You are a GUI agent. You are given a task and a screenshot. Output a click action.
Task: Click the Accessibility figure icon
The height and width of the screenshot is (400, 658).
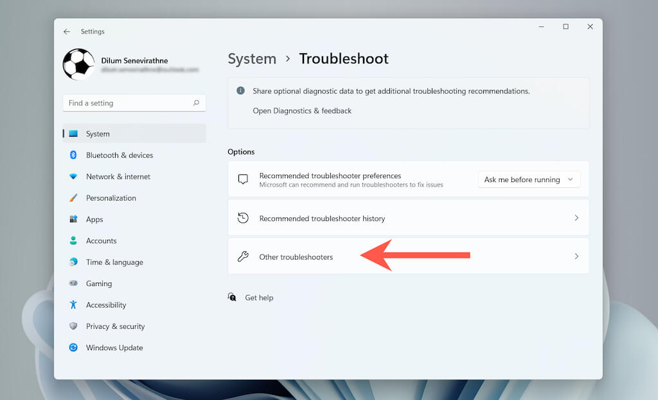73,305
